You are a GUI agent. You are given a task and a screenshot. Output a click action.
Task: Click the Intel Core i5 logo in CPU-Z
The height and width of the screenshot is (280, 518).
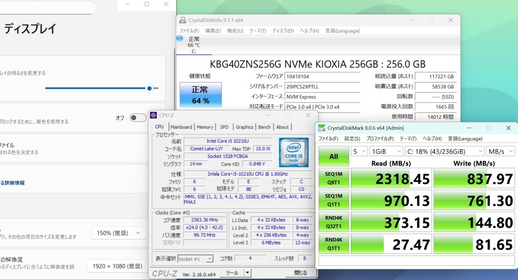(294, 152)
